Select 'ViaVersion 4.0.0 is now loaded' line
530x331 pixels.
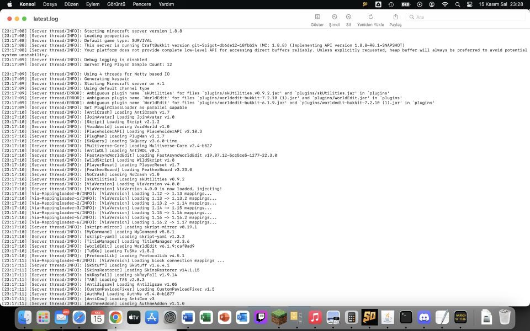[112, 189]
